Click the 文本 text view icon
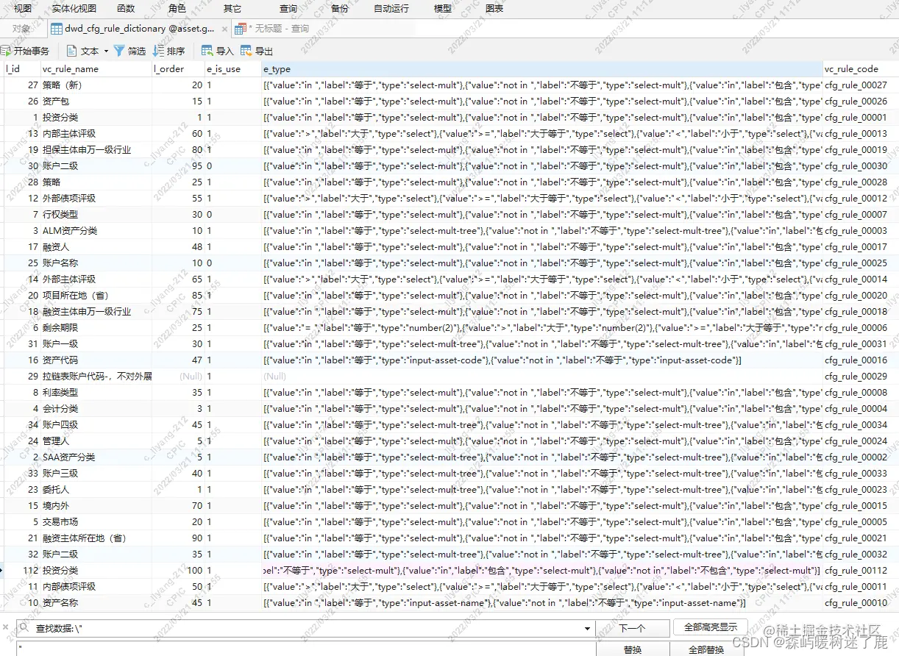 pyautogui.click(x=71, y=51)
